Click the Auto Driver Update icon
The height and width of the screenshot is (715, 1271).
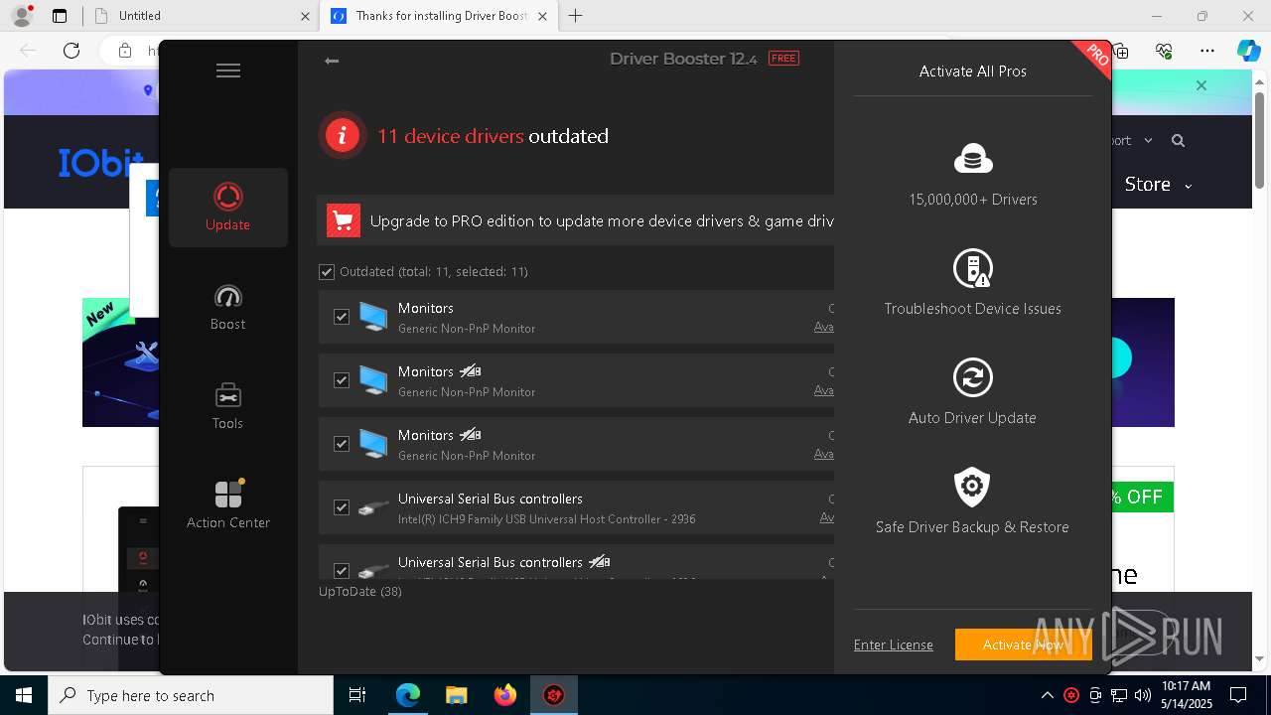(973, 377)
